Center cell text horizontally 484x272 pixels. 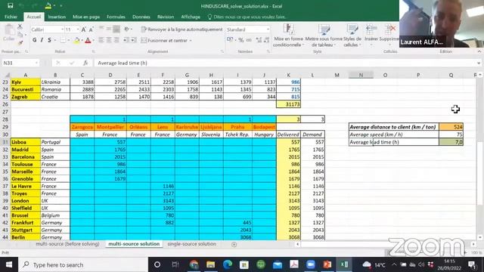109,40
